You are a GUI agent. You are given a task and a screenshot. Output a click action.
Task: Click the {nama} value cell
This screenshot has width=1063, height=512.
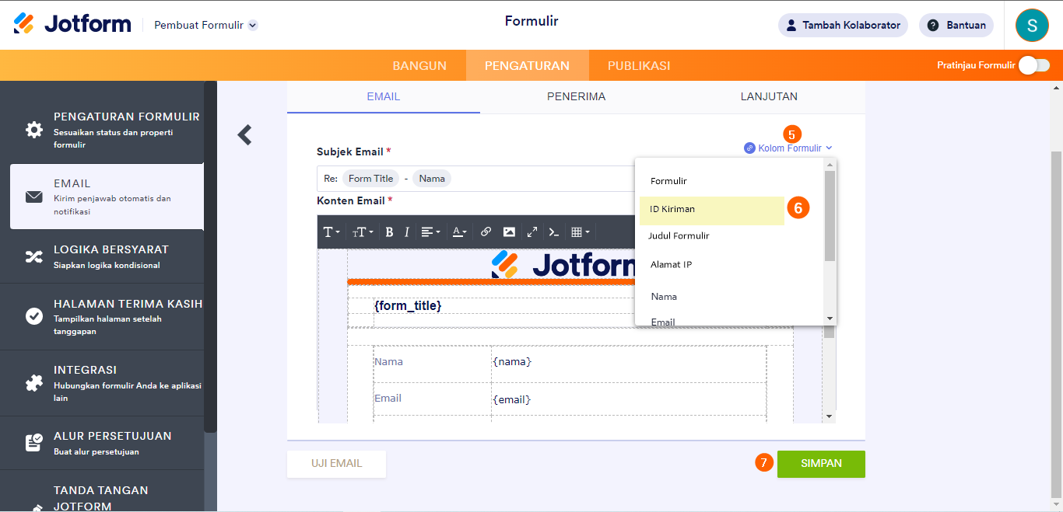(x=629, y=362)
